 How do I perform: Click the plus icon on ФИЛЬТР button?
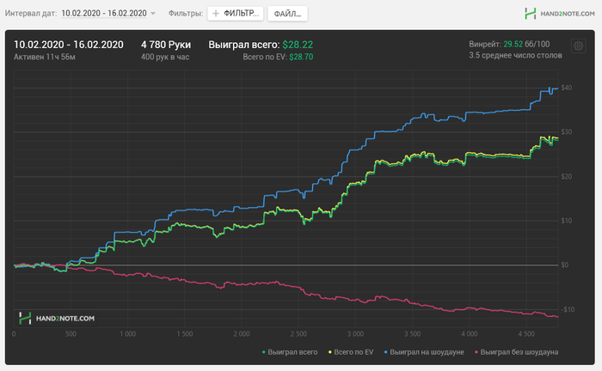click(216, 14)
